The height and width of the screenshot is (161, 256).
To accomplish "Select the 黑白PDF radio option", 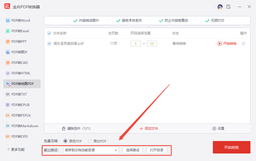I will [x=90, y=141].
